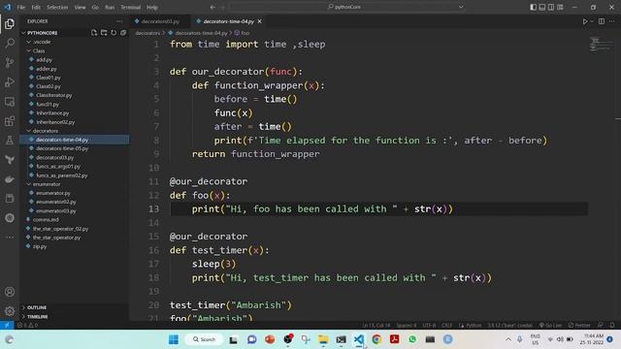Open the Manage gear in the activity bar
The image size is (621, 349).
[x=10, y=311]
